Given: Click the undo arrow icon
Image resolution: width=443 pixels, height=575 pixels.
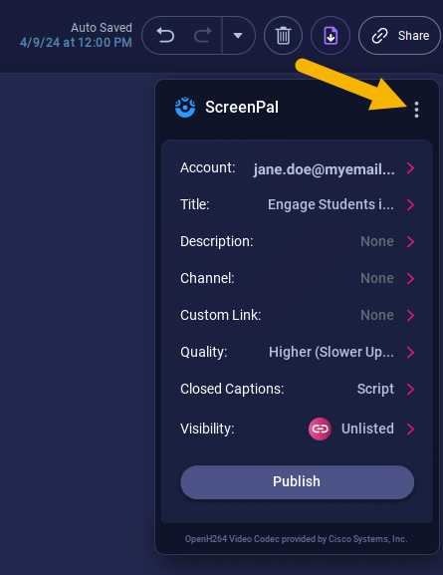Looking at the screenshot, I should [165, 36].
